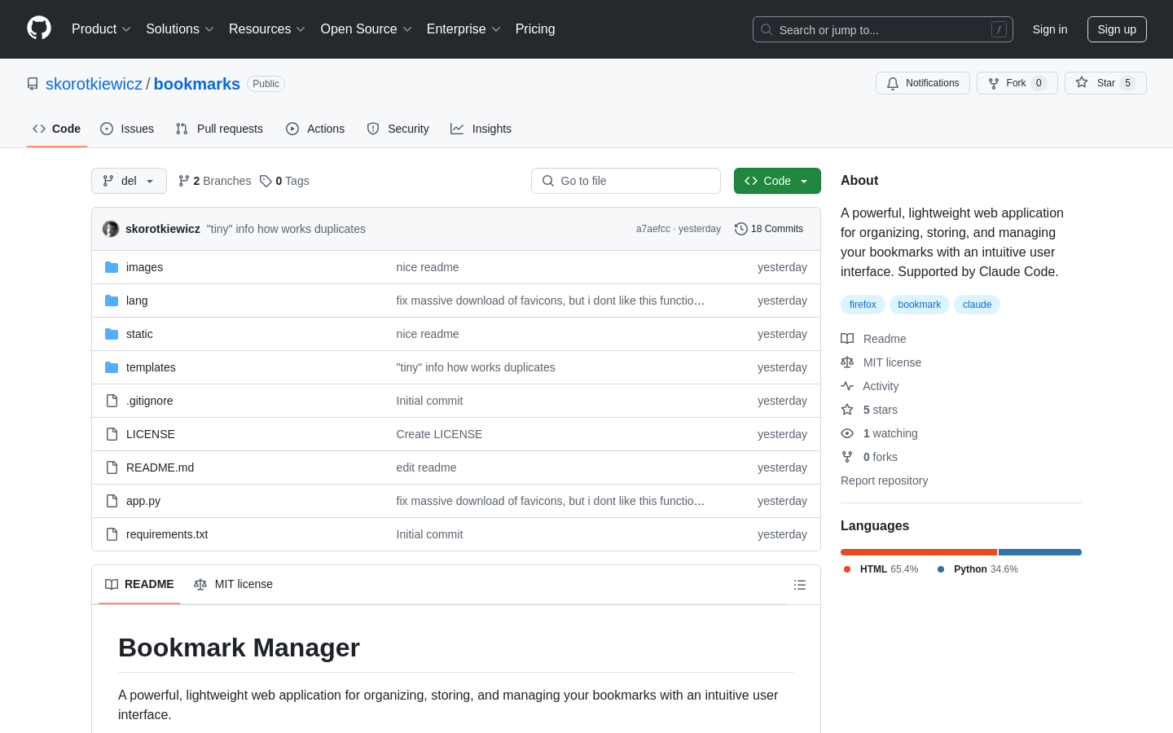
Task: Click the scale icon beside MIT license sidebar
Action: tap(847, 362)
